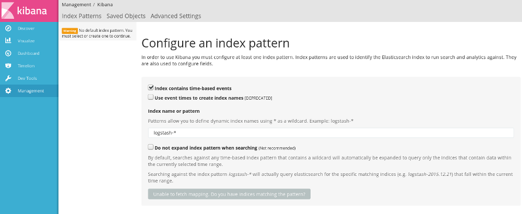Open the Timelion mask icon
Viewport: 522px width, 214px height.
pos(8,66)
